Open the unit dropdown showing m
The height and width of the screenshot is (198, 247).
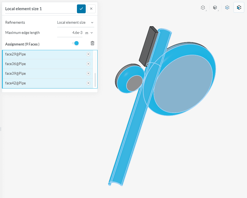[89, 33]
